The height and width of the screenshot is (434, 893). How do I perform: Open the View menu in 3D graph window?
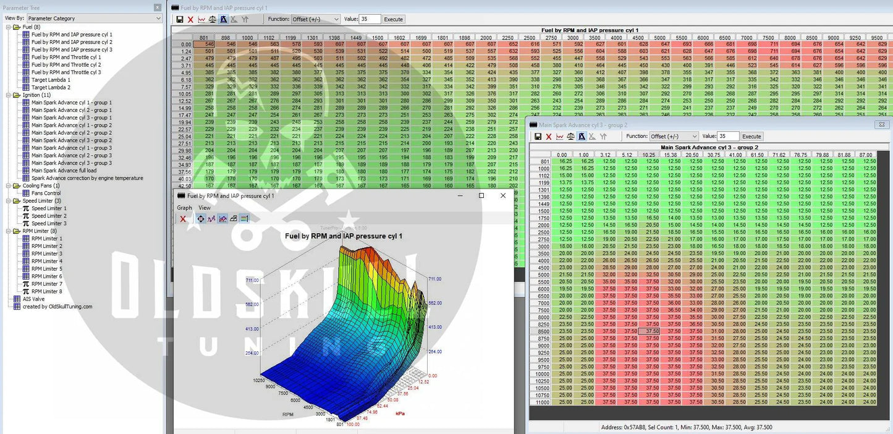(x=205, y=208)
